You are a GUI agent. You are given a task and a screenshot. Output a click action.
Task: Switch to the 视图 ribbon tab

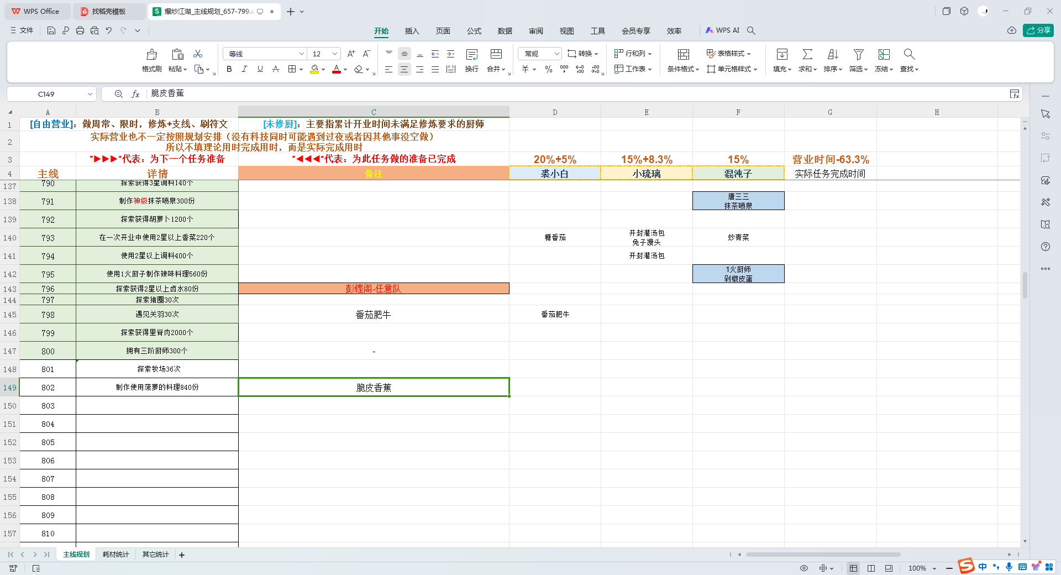[566, 31]
